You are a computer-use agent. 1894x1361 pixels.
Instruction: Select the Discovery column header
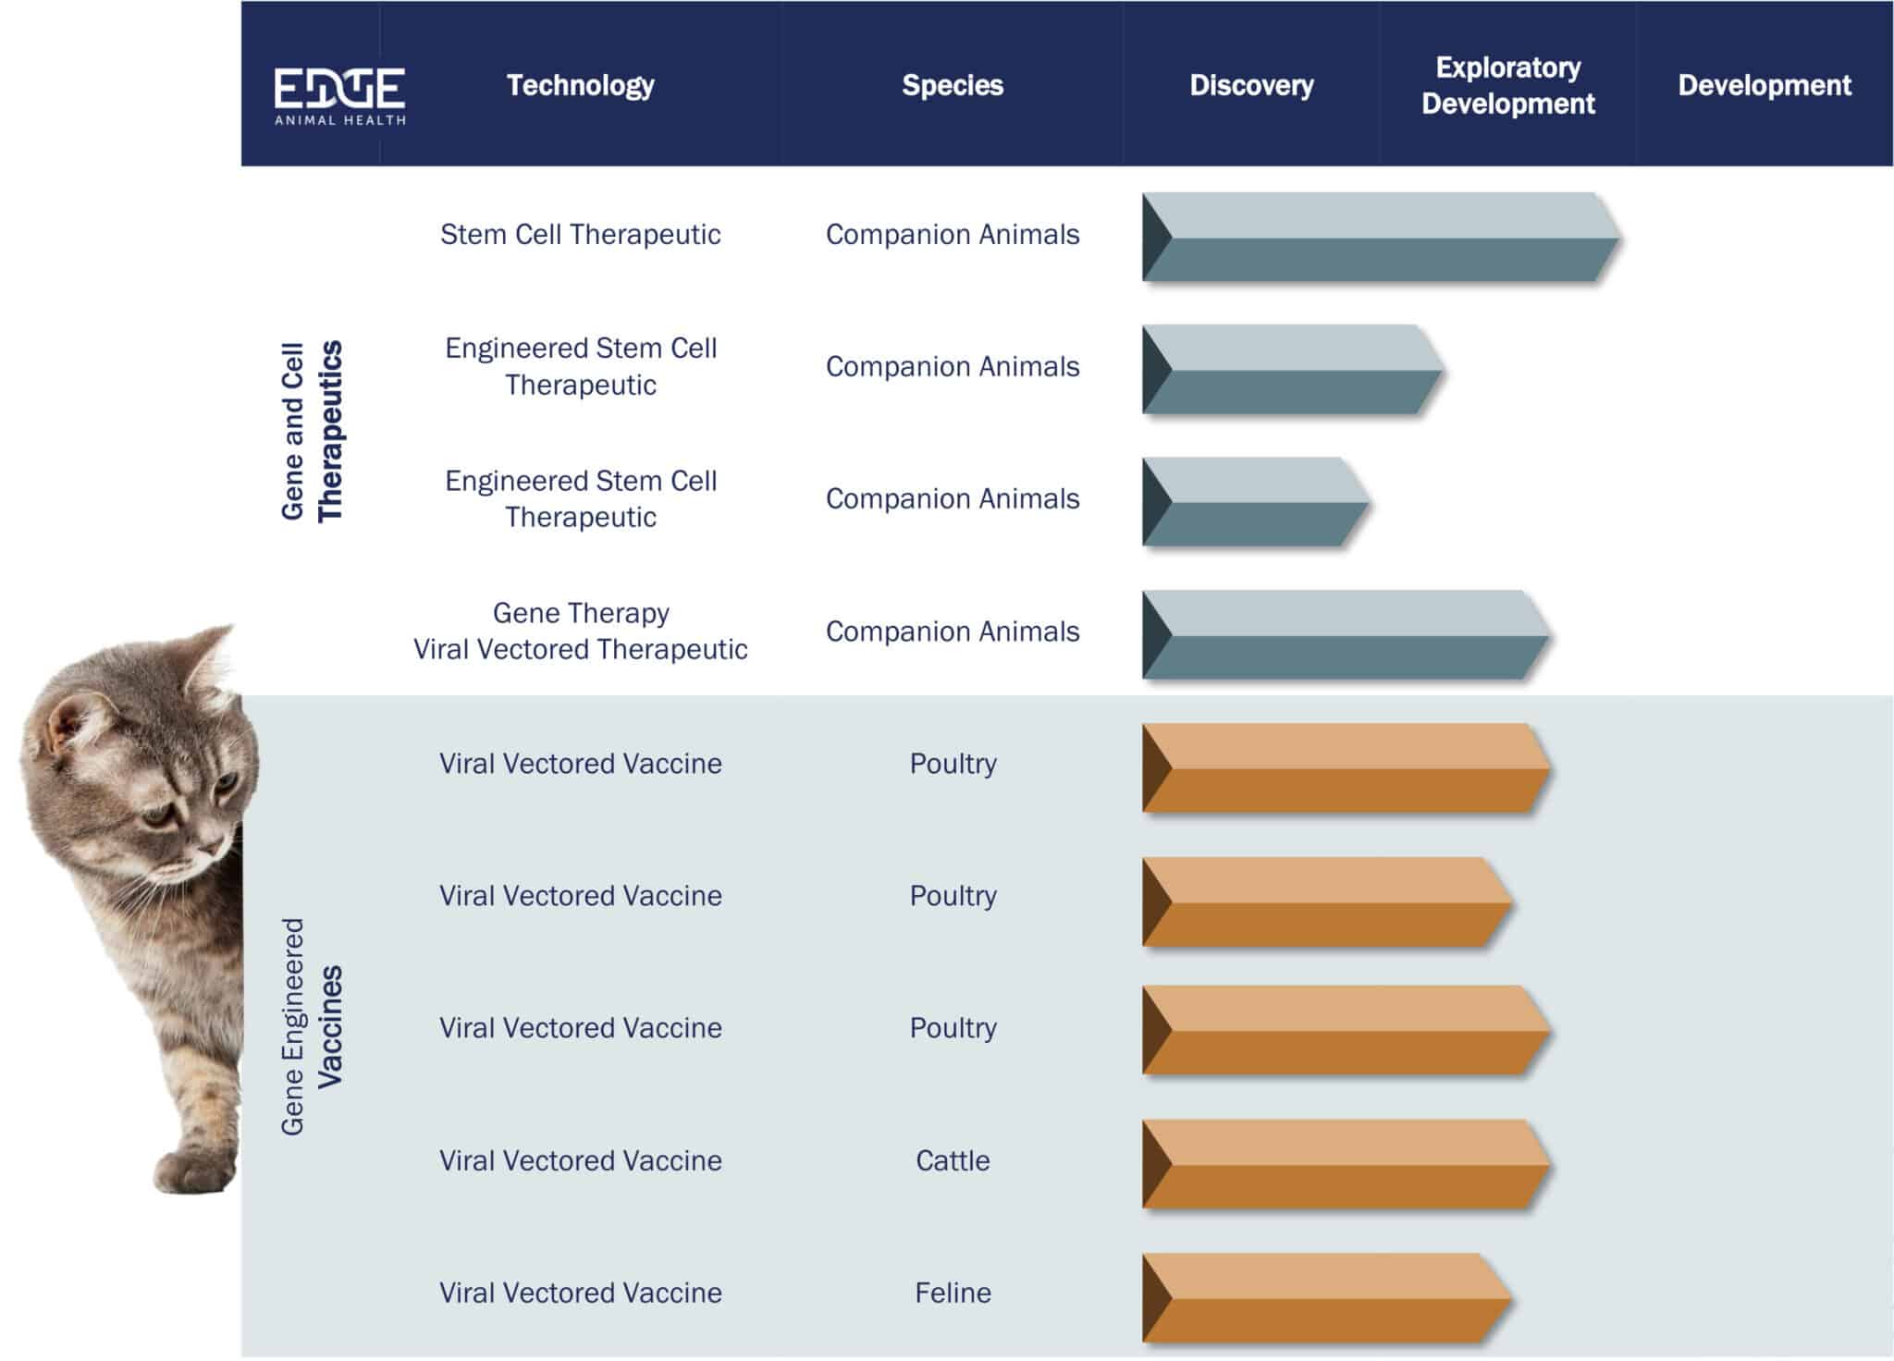tap(1250, 85)
